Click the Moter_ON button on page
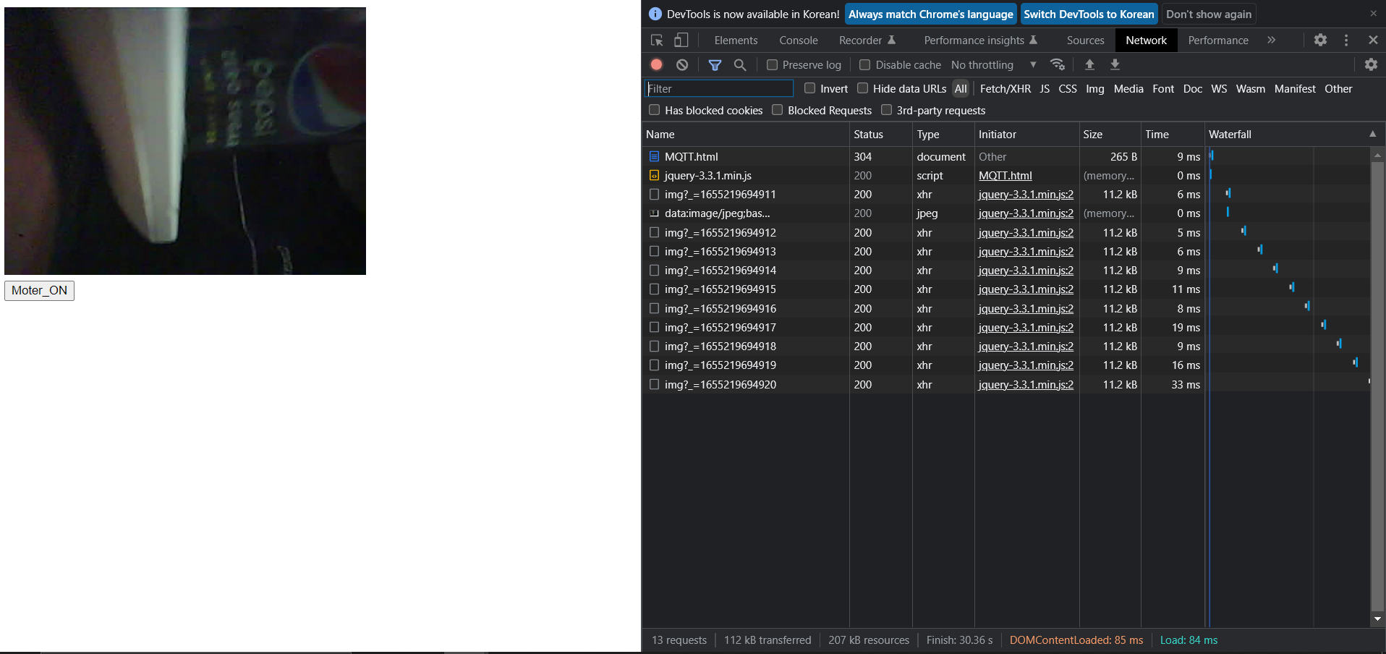1386x654 pixels. [39, 290]
